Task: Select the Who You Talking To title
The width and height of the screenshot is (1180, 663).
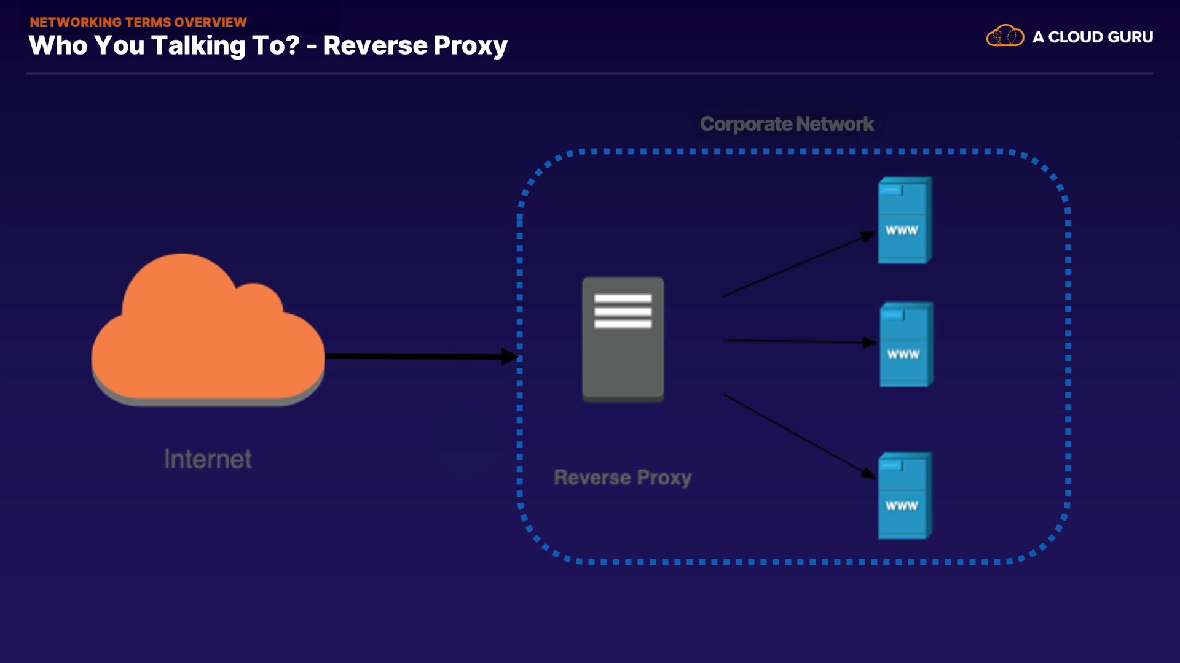Action: 268,45
